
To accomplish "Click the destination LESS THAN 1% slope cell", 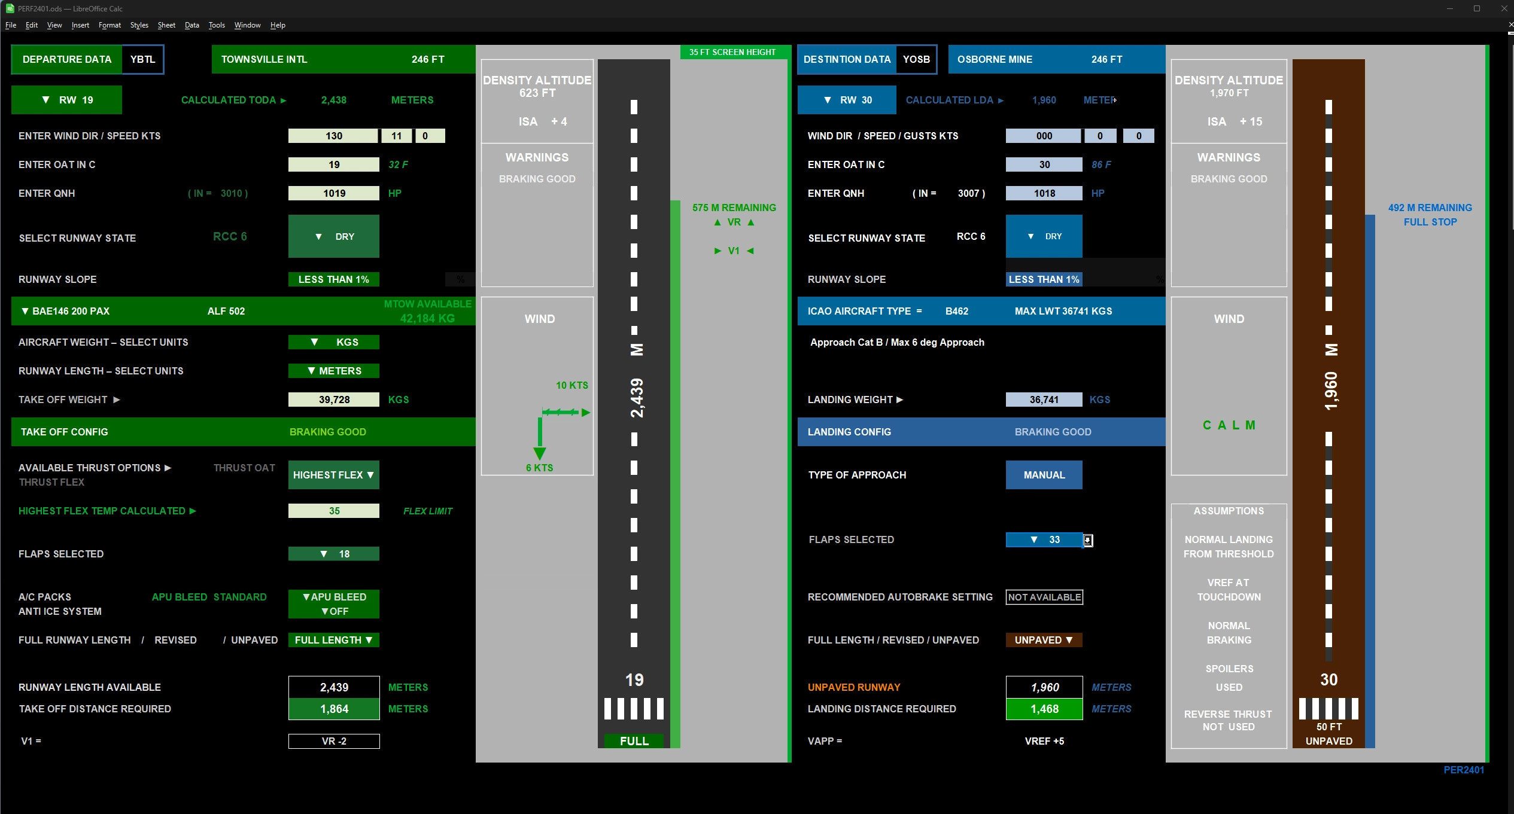I will pyautogui.click(x=1044, y=279).
